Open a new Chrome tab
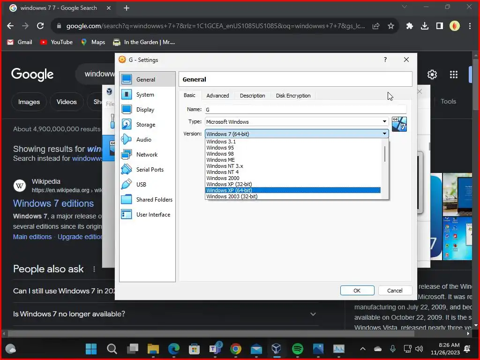Image resolution: width=480 pixels, height=360 pixels. pyautogui.click(x=127, y=8)
